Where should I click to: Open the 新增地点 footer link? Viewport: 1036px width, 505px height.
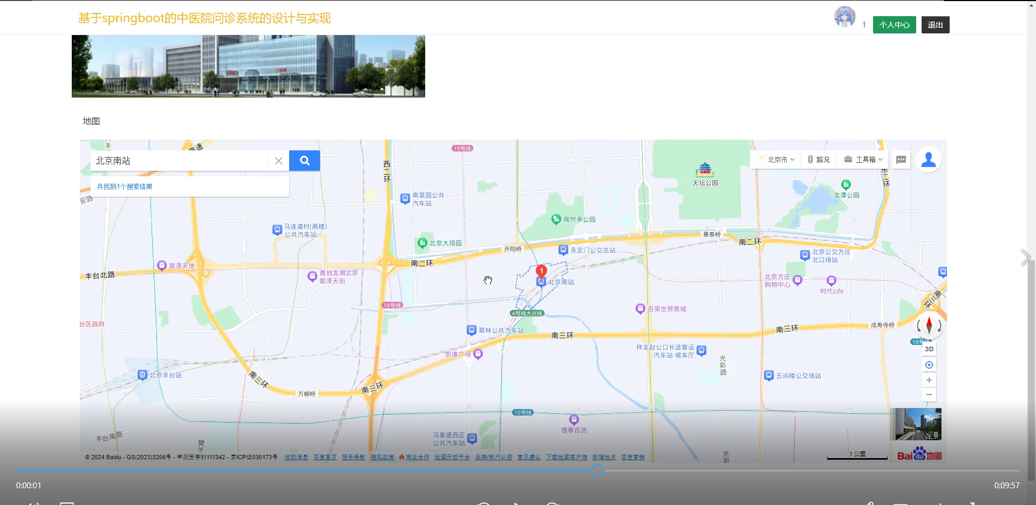604,457
